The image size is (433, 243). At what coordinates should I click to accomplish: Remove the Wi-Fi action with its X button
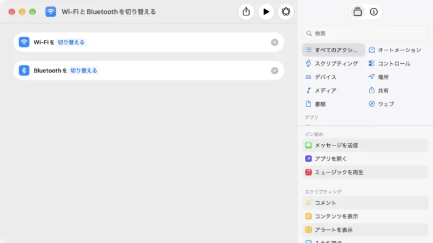click(x=274, y=42)
